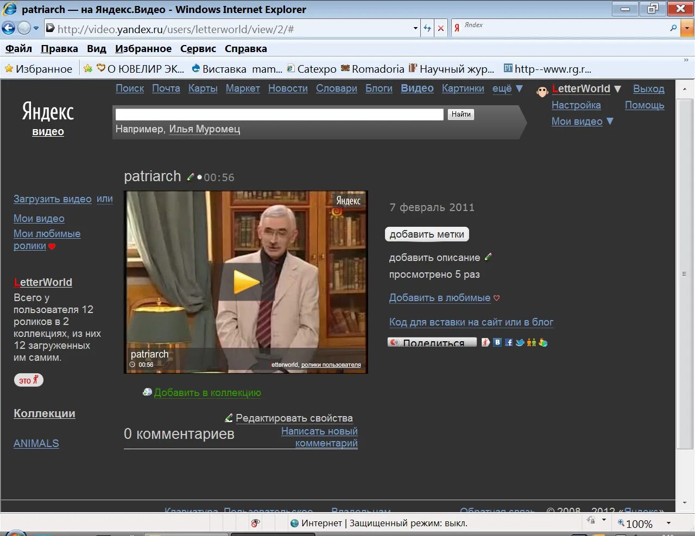695x536 pixels.
Task: Click the user avatar icon beside LetterWorld
Action: click(x=542, y=91)
